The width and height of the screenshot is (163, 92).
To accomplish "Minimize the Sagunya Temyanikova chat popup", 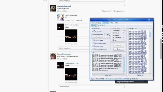I will point(144,82).
